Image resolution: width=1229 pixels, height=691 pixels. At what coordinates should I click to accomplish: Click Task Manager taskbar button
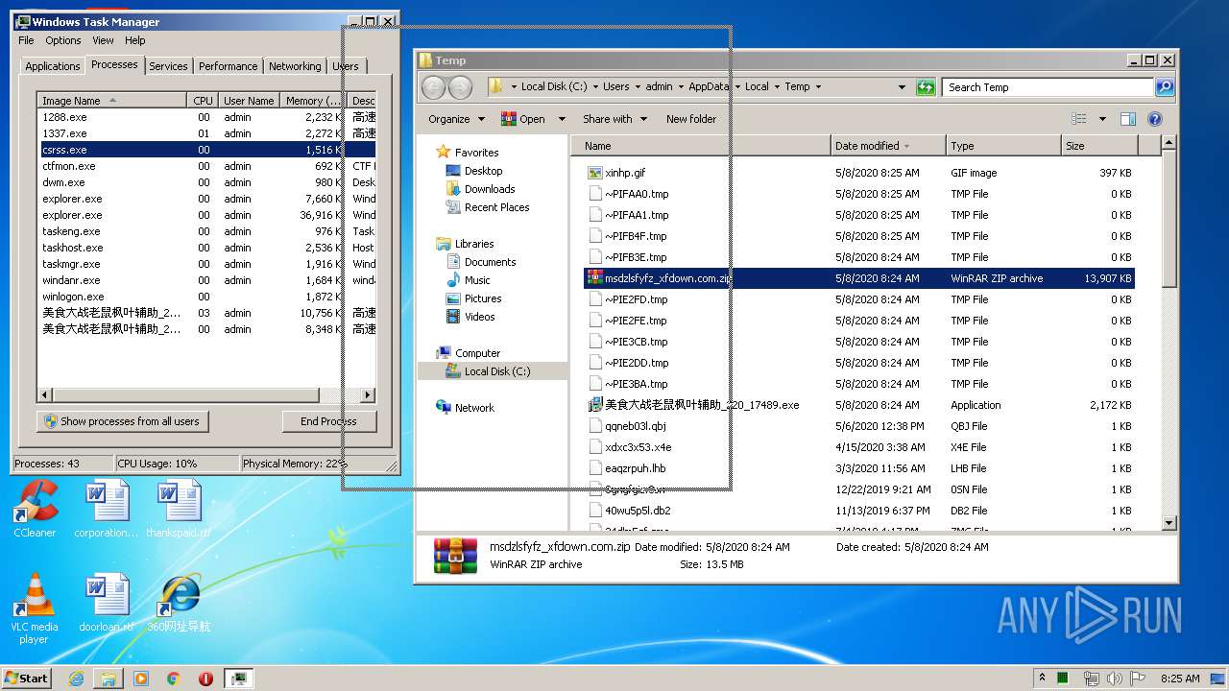click(x=238, y=679)
